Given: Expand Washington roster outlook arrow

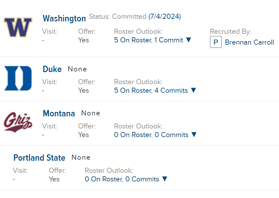Looking at the screenshot, I should 189,40.
